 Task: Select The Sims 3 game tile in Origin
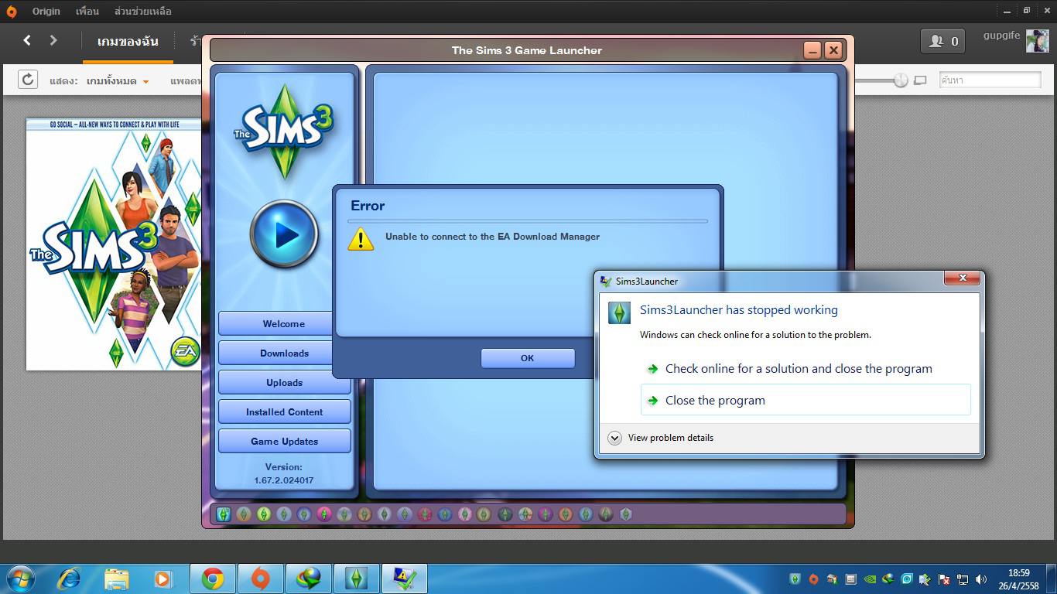tap(114, 244)
